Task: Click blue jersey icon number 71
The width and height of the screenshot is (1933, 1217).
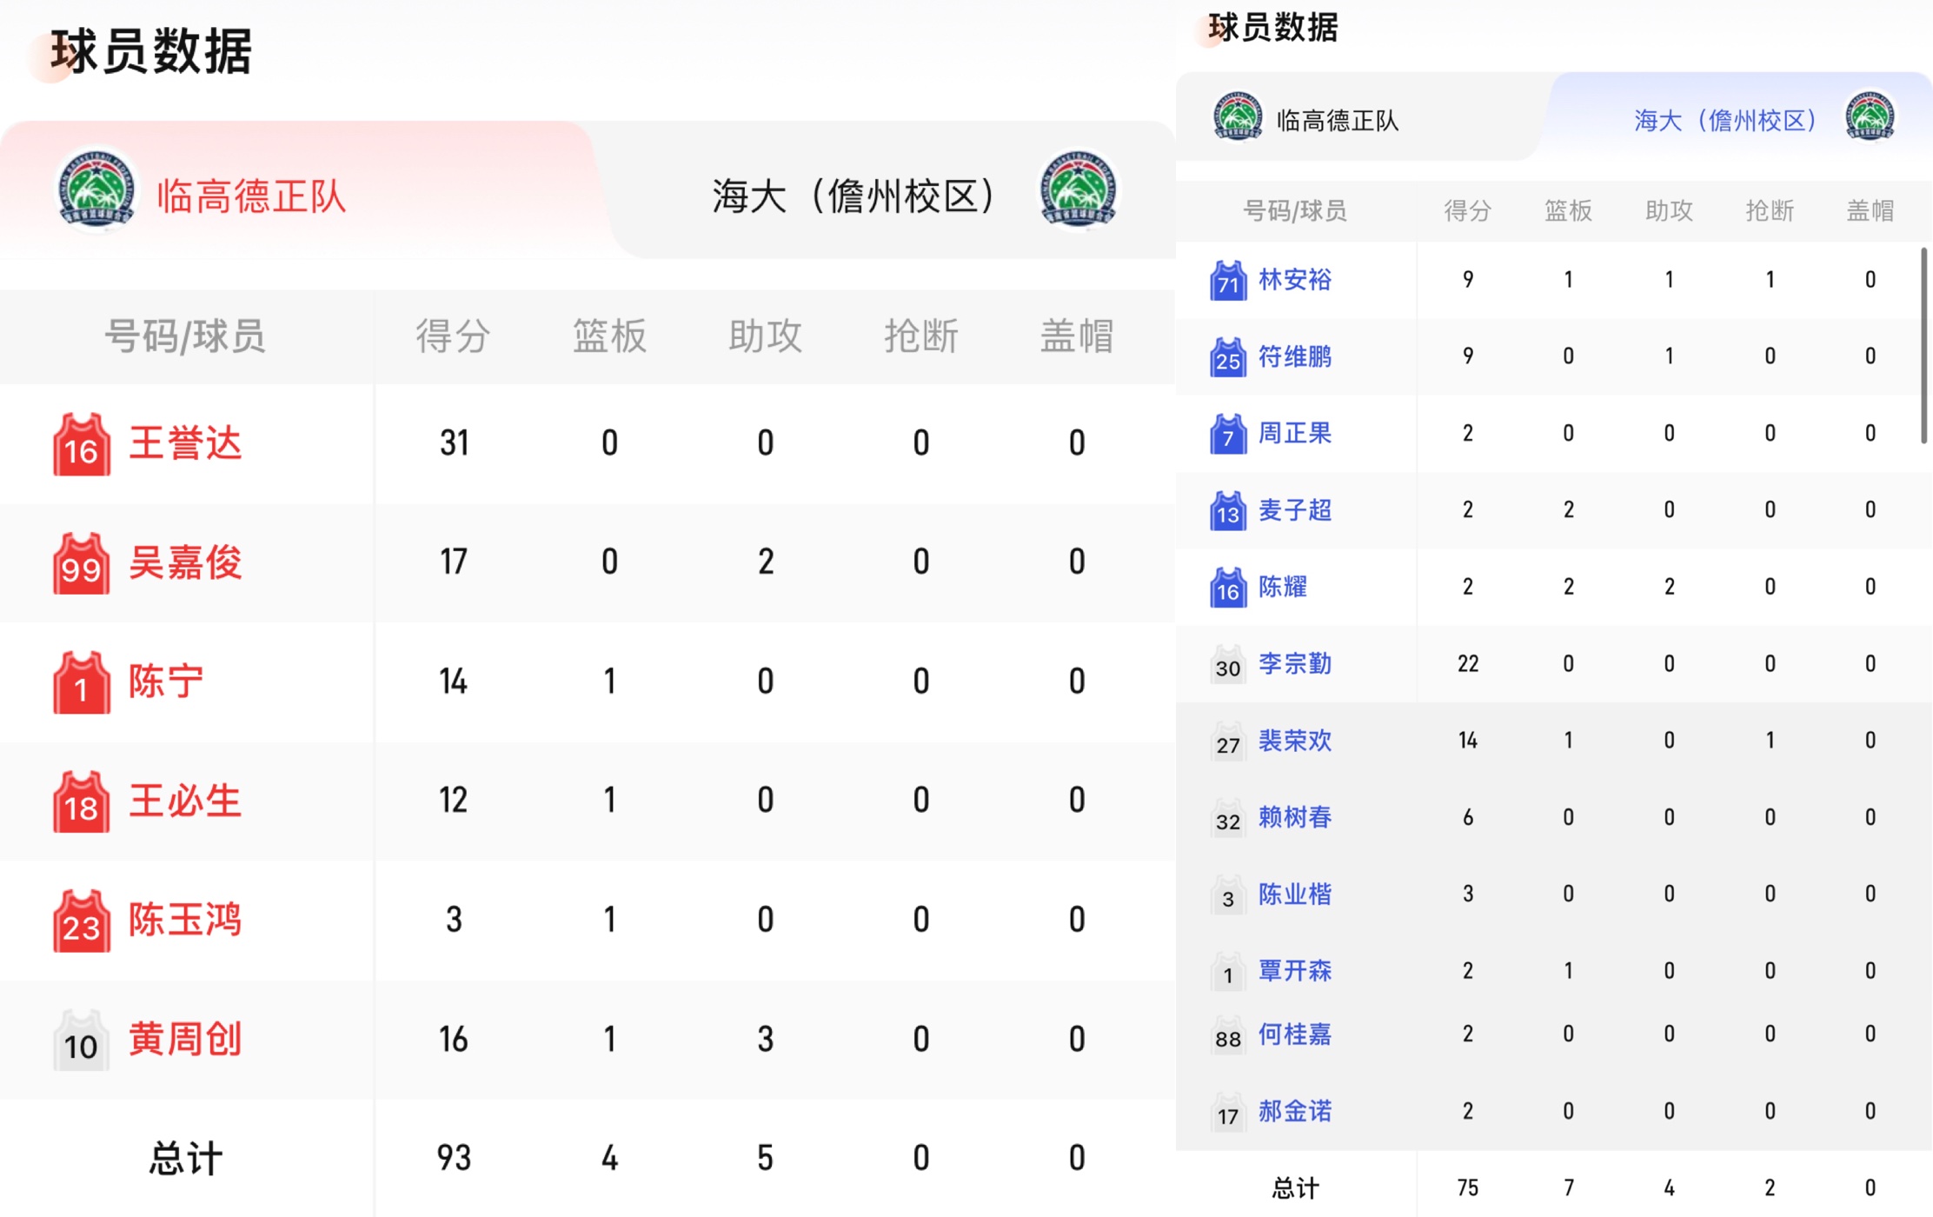Action: coord(1227,281)
